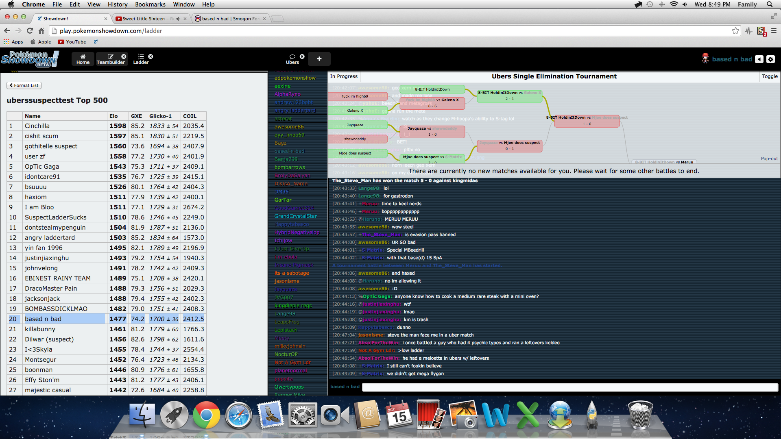
Task: Open Launchpad from the dock
Action: pos(174,415)
